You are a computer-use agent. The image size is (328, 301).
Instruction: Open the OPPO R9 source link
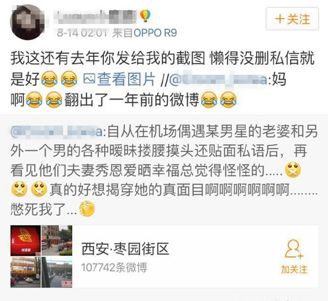(x=155, y=33)
